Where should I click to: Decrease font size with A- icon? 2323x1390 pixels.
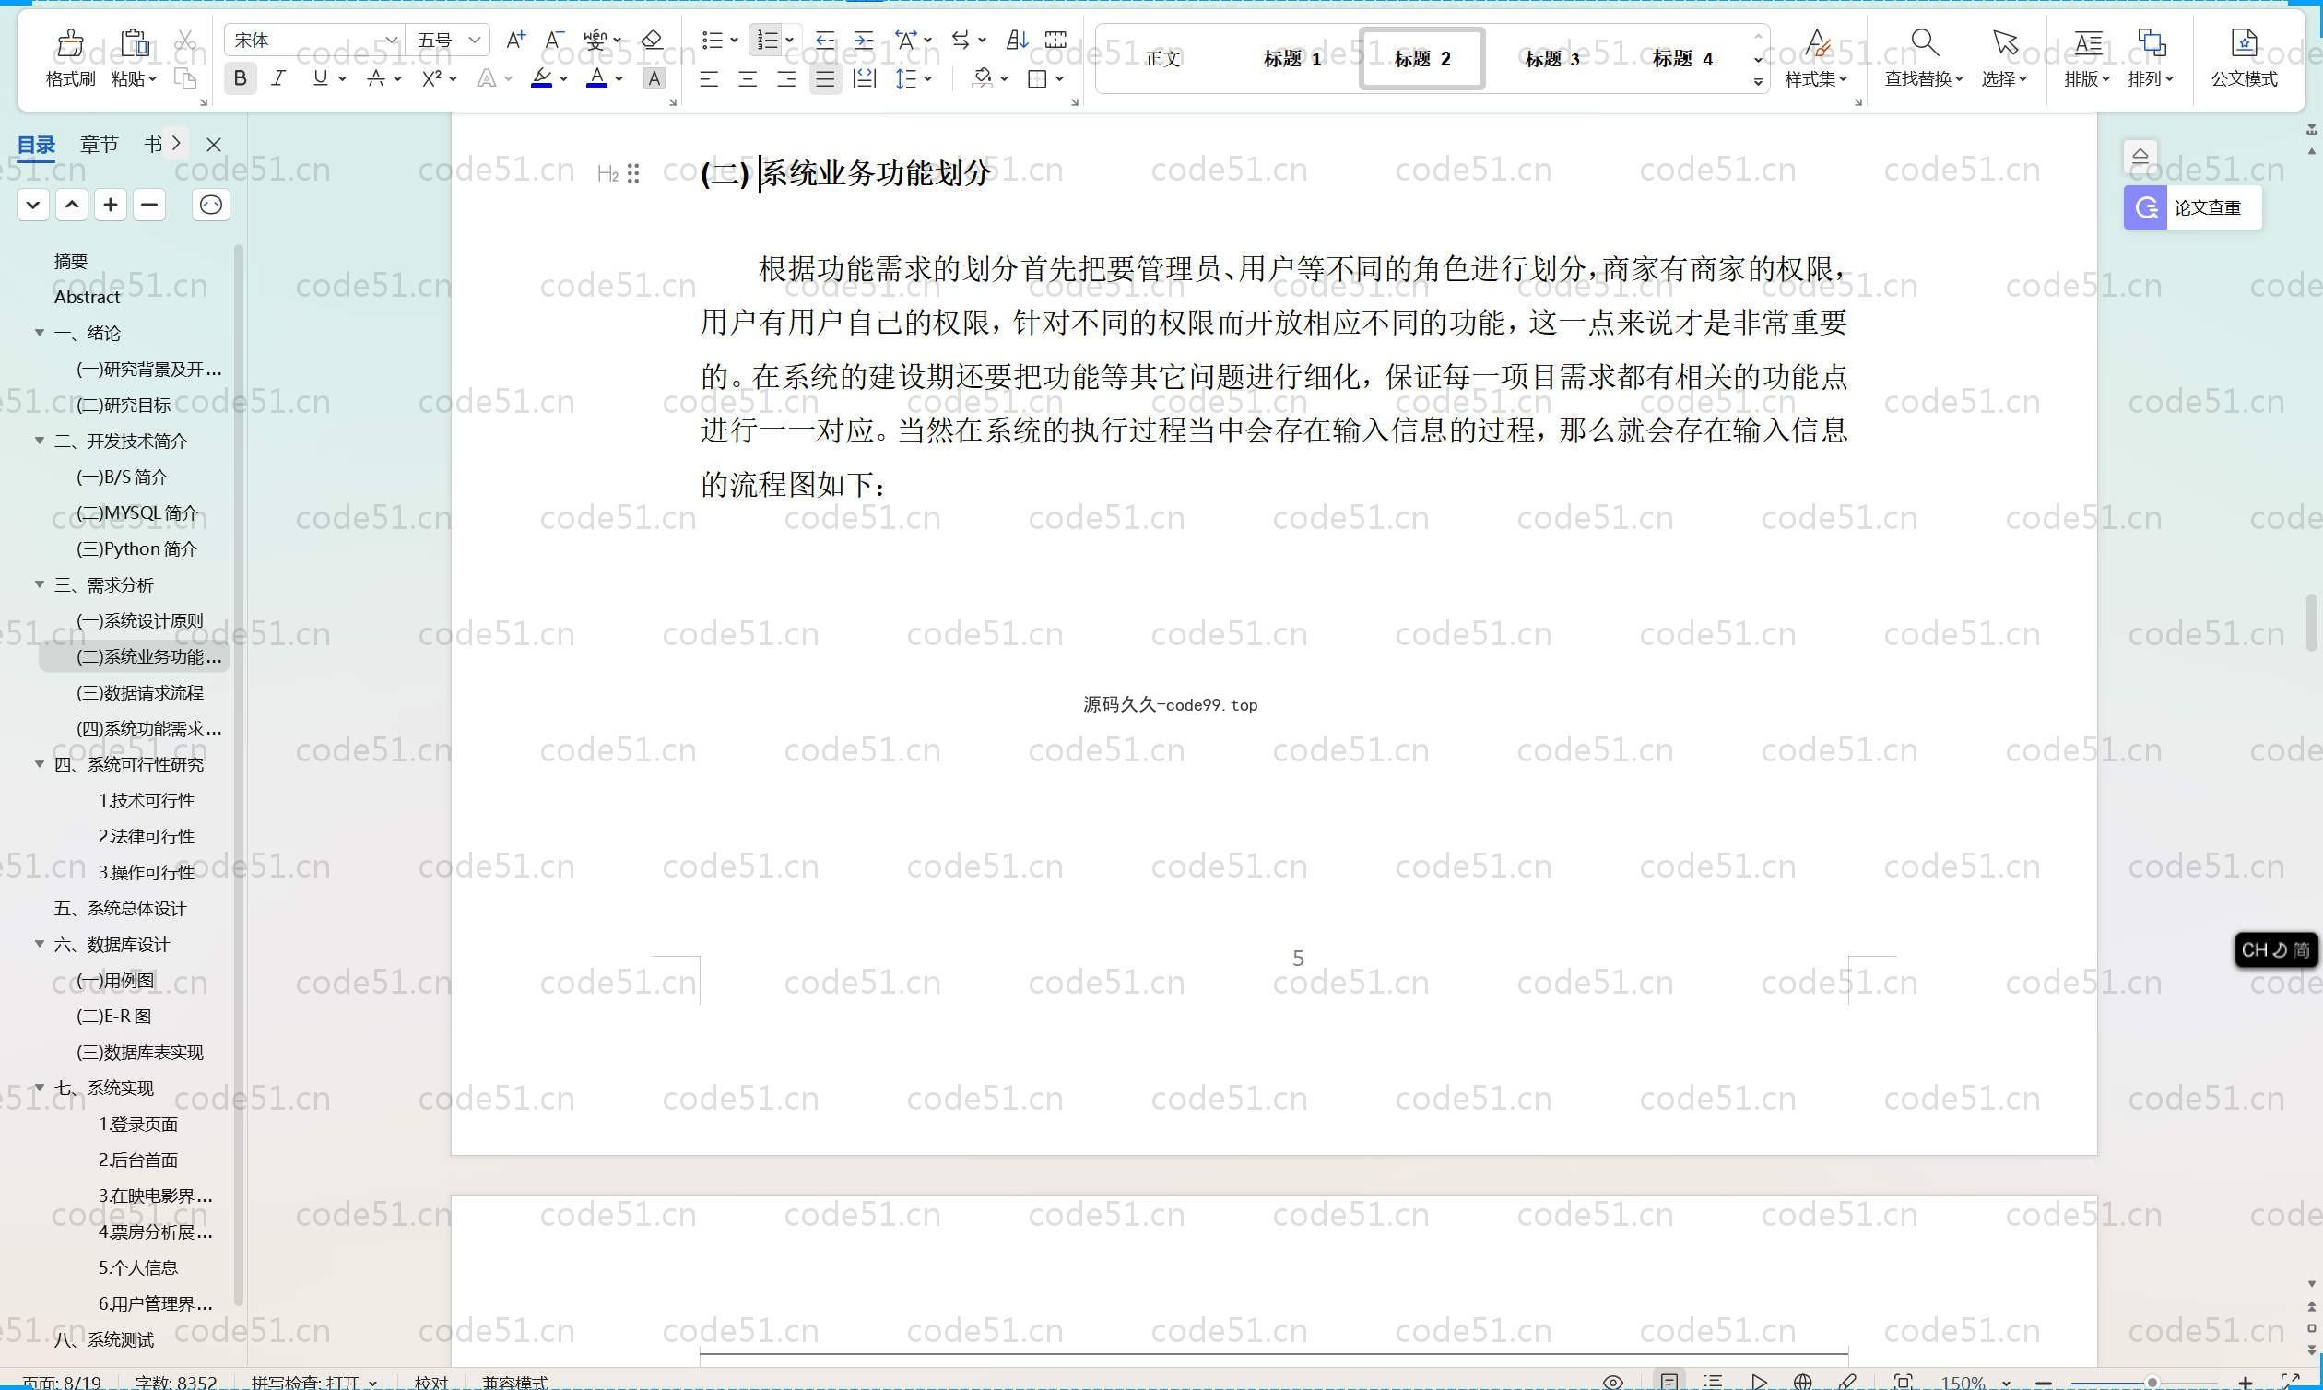click(555, 40)
